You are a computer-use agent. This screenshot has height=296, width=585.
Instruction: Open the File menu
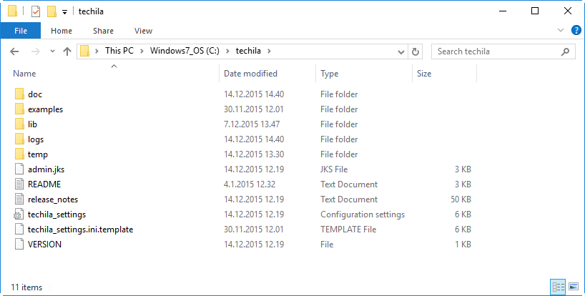21,31
